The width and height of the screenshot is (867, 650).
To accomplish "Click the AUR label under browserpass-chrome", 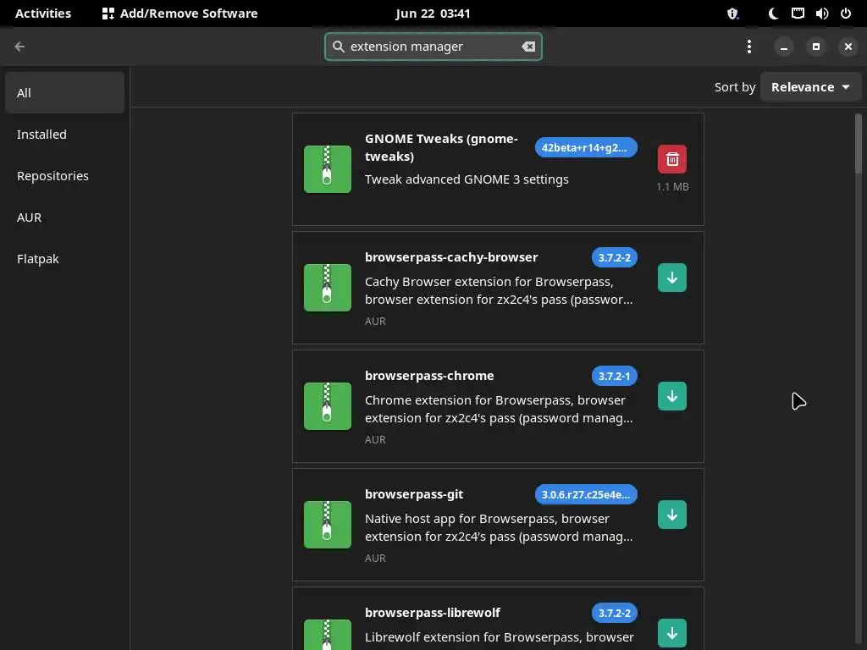I will pos(375,440).
